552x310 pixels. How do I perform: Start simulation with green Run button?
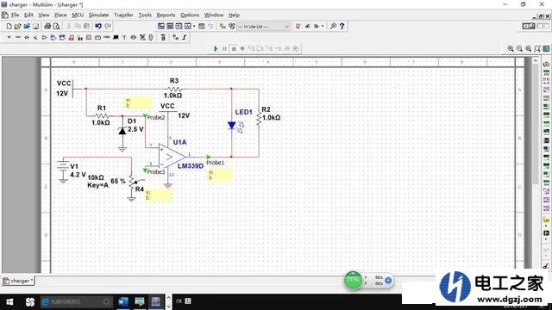coord(216,49)
